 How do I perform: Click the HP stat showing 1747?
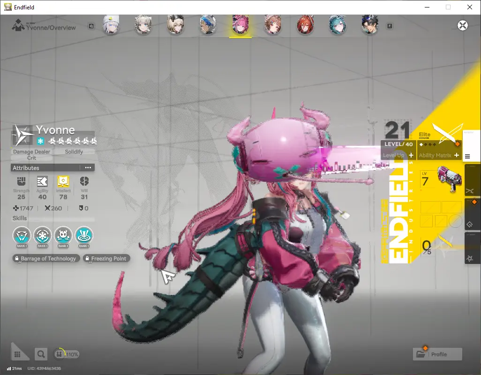(x=23, y=208)
